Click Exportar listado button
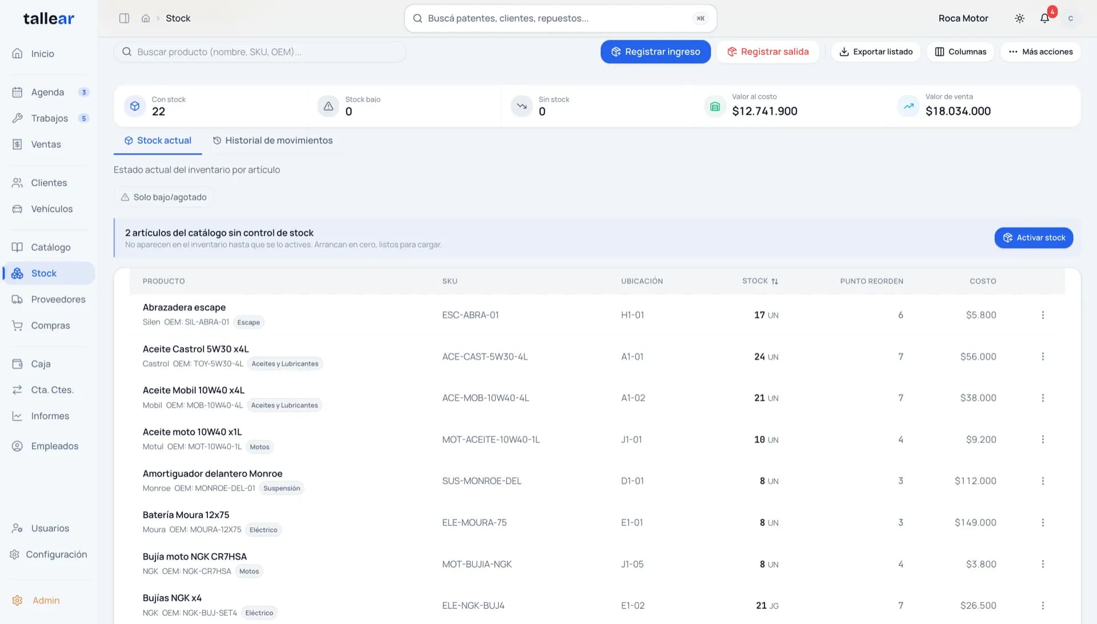The image size is (1097, 624). click(x=875, y=51)
